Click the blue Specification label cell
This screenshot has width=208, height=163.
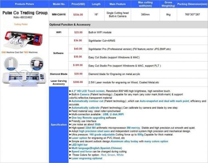point(59,125)
